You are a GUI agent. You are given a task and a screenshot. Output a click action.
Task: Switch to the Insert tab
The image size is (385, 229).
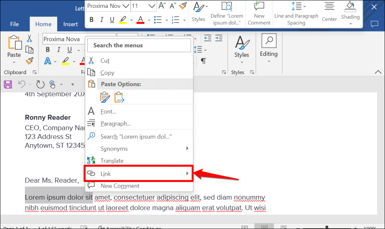coord(70,24)
